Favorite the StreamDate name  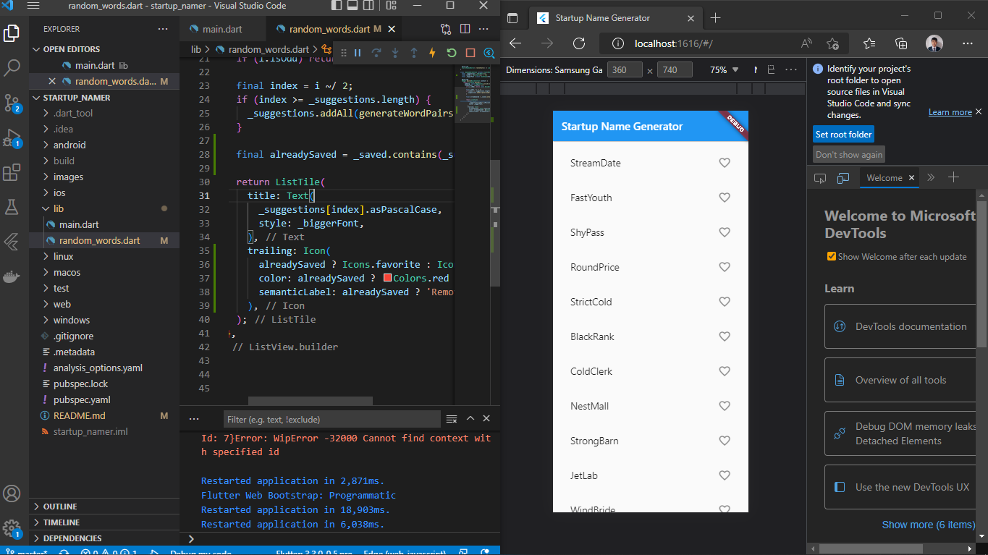725,163
